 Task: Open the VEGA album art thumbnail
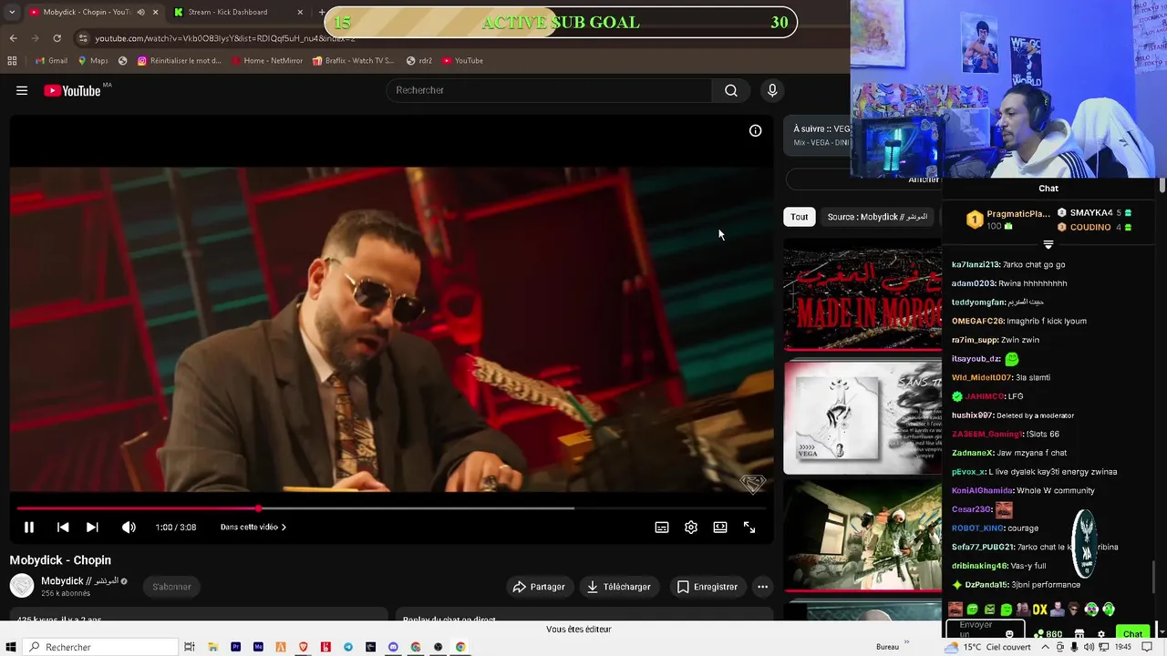point(862,418)
